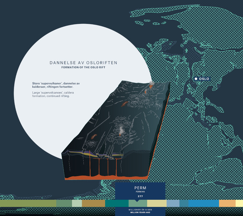243x216 pixels.
Task: Click the timeline pointer triangle below 277
Action: pos(137,201)
